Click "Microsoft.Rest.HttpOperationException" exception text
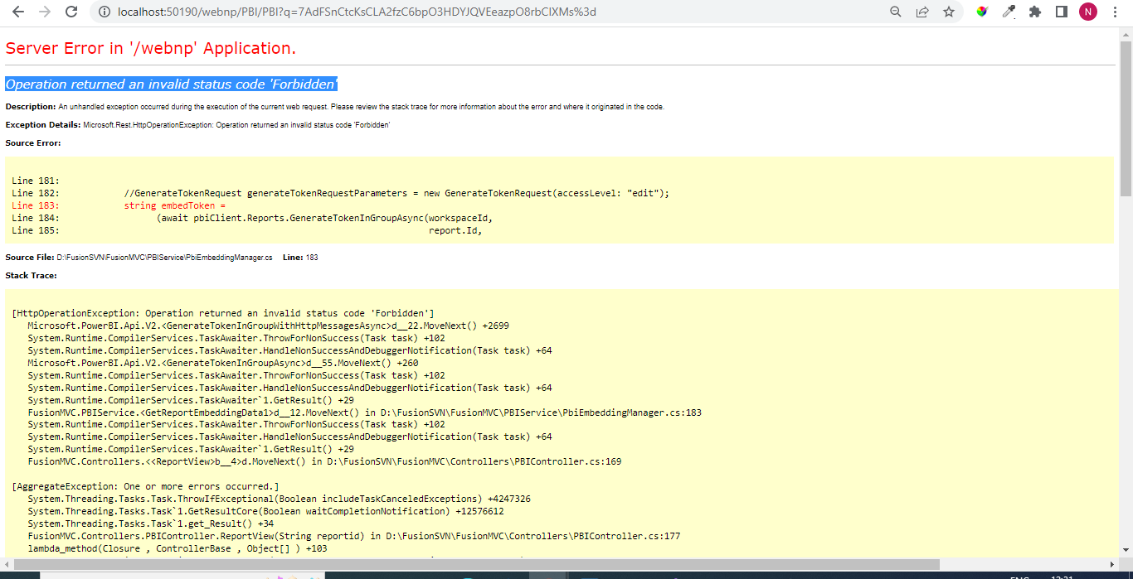1133x579 pixels. 148,125
